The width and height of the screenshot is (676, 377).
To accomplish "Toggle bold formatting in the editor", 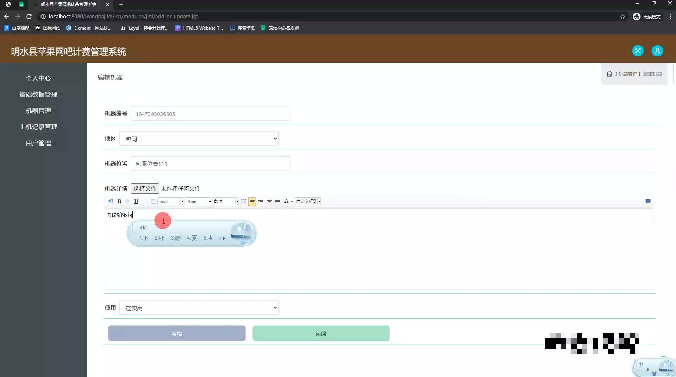I will coord(119,201).
